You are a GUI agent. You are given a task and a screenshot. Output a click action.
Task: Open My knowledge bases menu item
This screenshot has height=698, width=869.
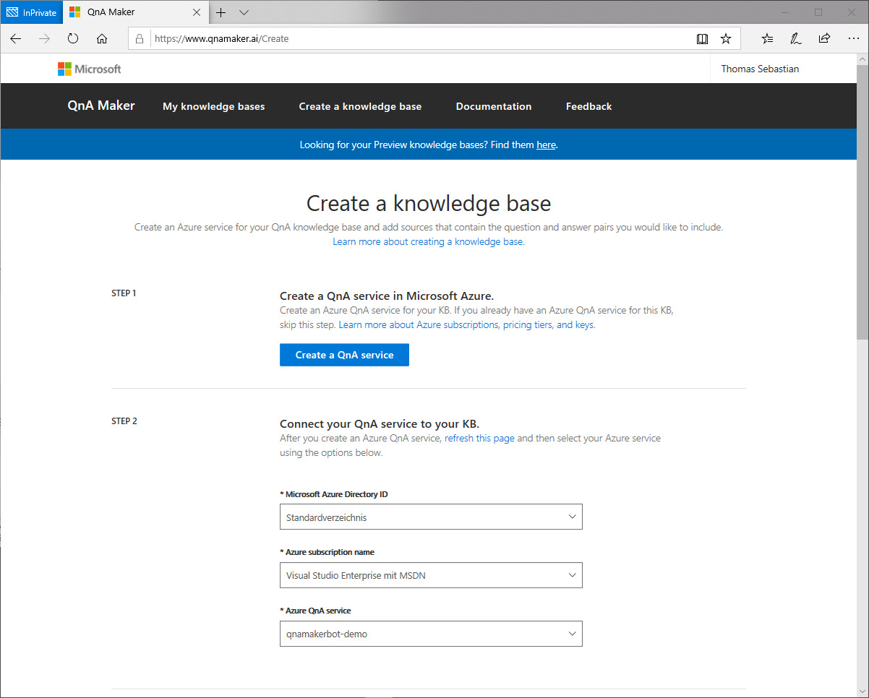click(213, 106)
